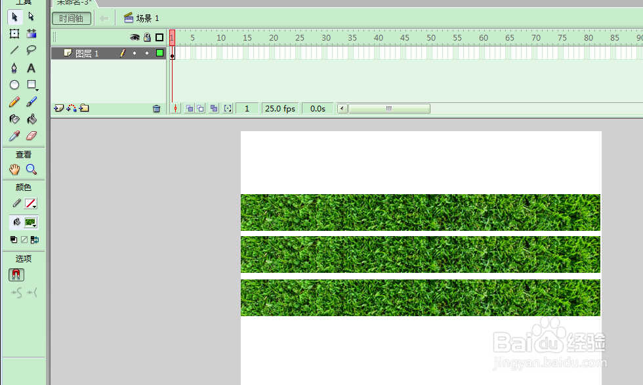The image size is (643, 385).
Task: Select the Selection arrow tool
Action: pos(14,17)
